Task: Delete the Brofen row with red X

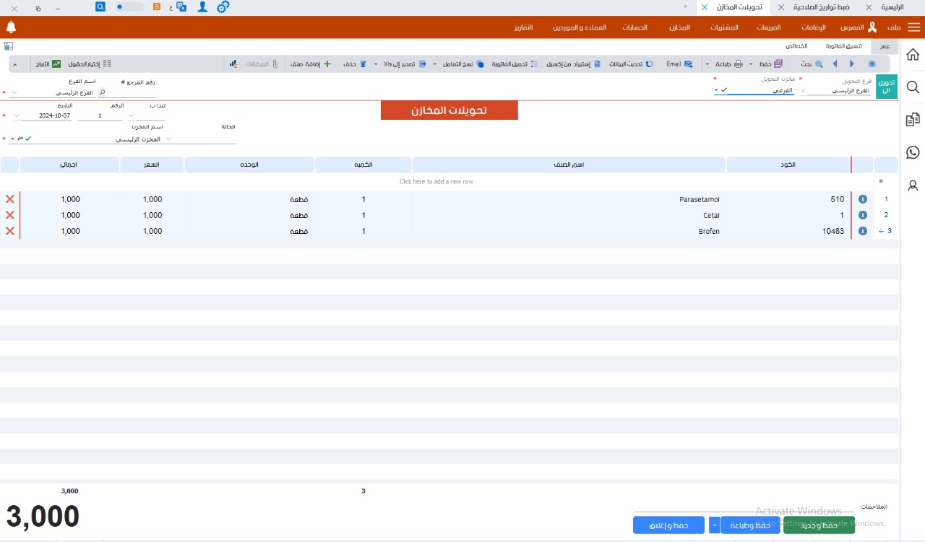Action: (x=10, y=231)
